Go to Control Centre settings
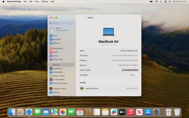 [57, 76]
